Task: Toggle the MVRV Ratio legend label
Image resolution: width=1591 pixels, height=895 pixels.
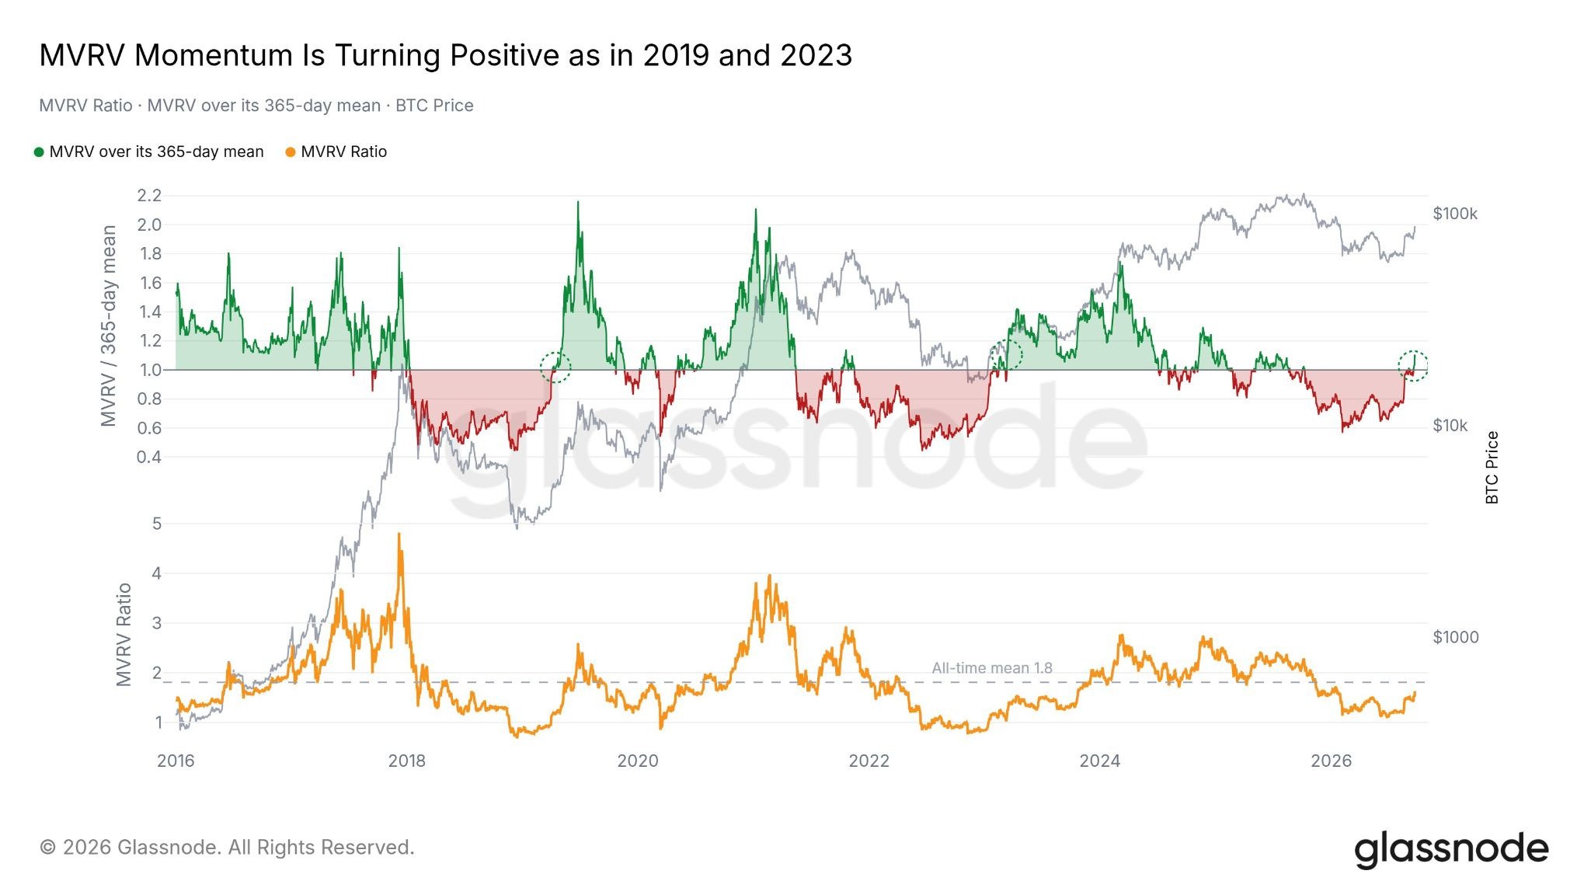Action: click(343, 152)
